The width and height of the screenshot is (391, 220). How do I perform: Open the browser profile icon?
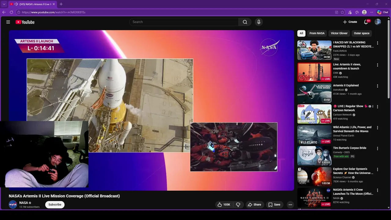[x=364, y=12]
